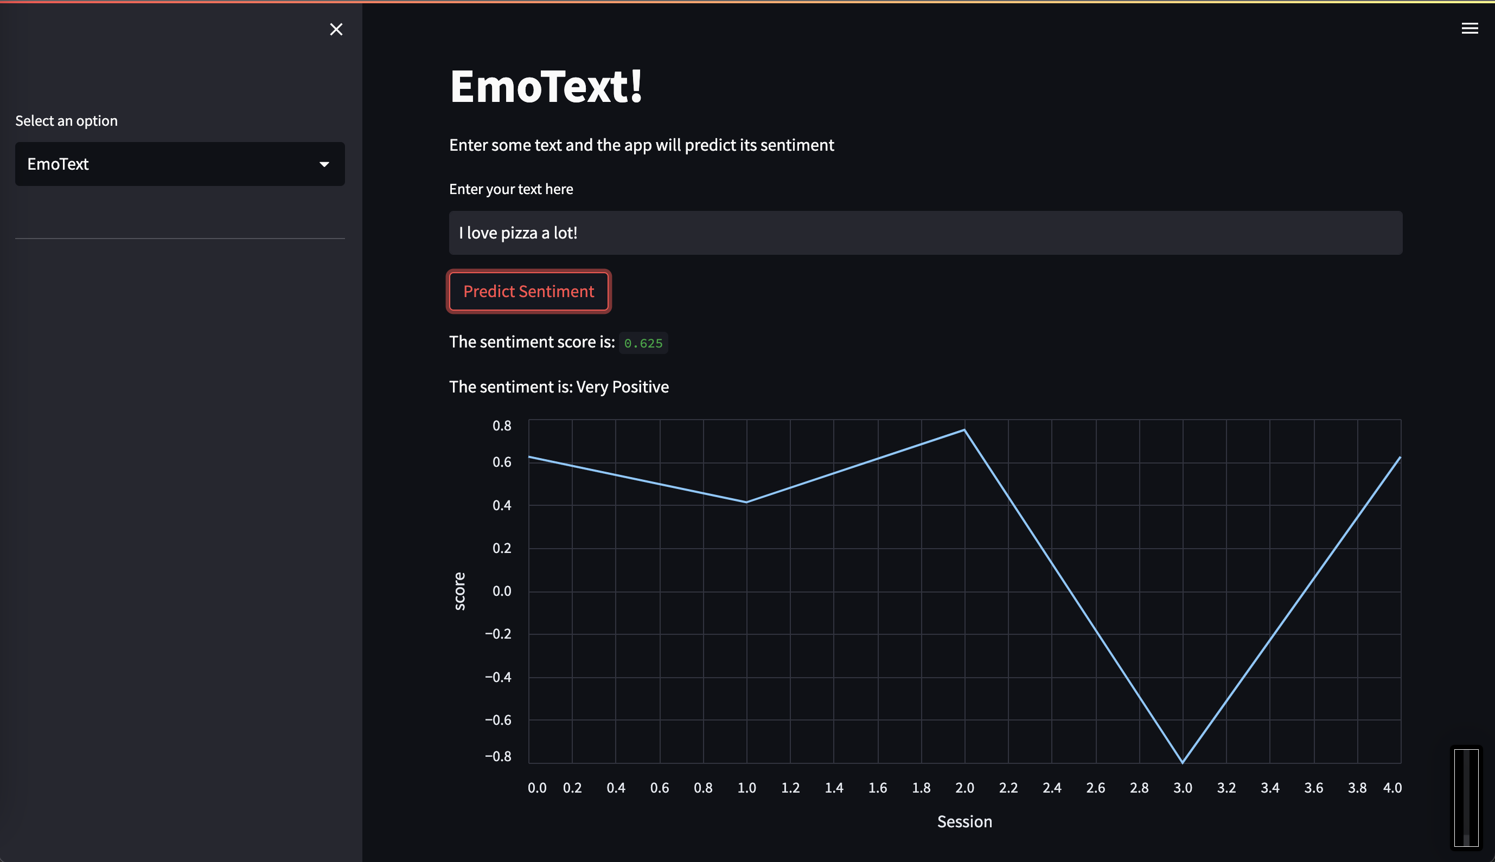Click the chart line dip at session 1.0
Viewport: 1495px width, 862px height.
(746, 502)
